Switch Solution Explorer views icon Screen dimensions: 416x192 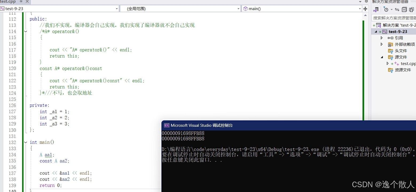(x=376, y=10)
